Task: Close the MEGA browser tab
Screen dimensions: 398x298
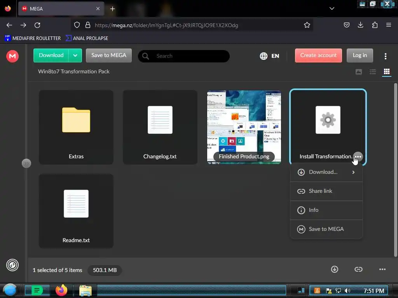Action: tap(98, 9)
